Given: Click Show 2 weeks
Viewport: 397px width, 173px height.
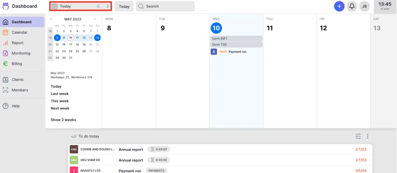Looking at the screenshot, I should tap(63, 120).
